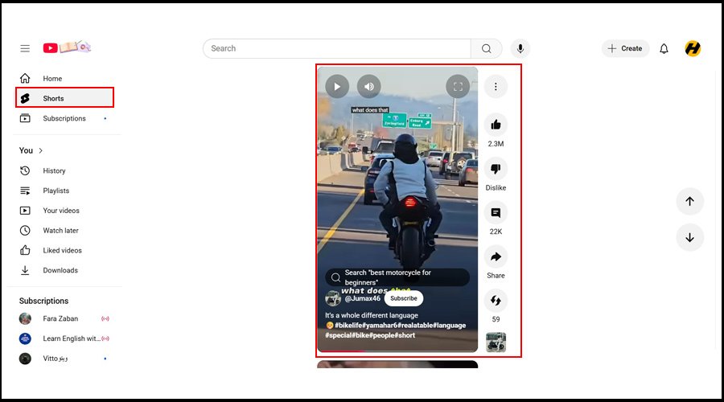Skip to next Short with down arrow
Image resolution: width=724 pixels, height=402 pixels.
pyautogui.click(x=689, y=237)
